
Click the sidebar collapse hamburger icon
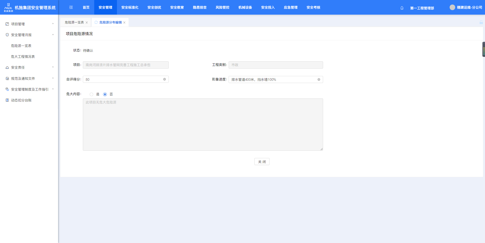click(71, 8)
